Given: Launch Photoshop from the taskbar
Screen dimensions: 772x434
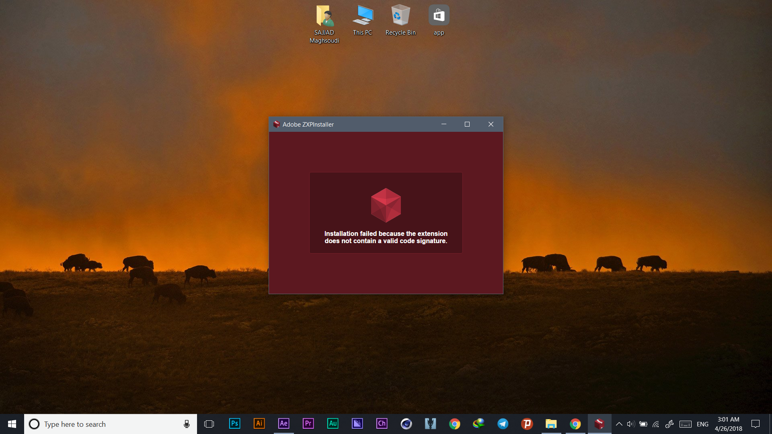Looking at the screenshot, I should coord(234,424).
